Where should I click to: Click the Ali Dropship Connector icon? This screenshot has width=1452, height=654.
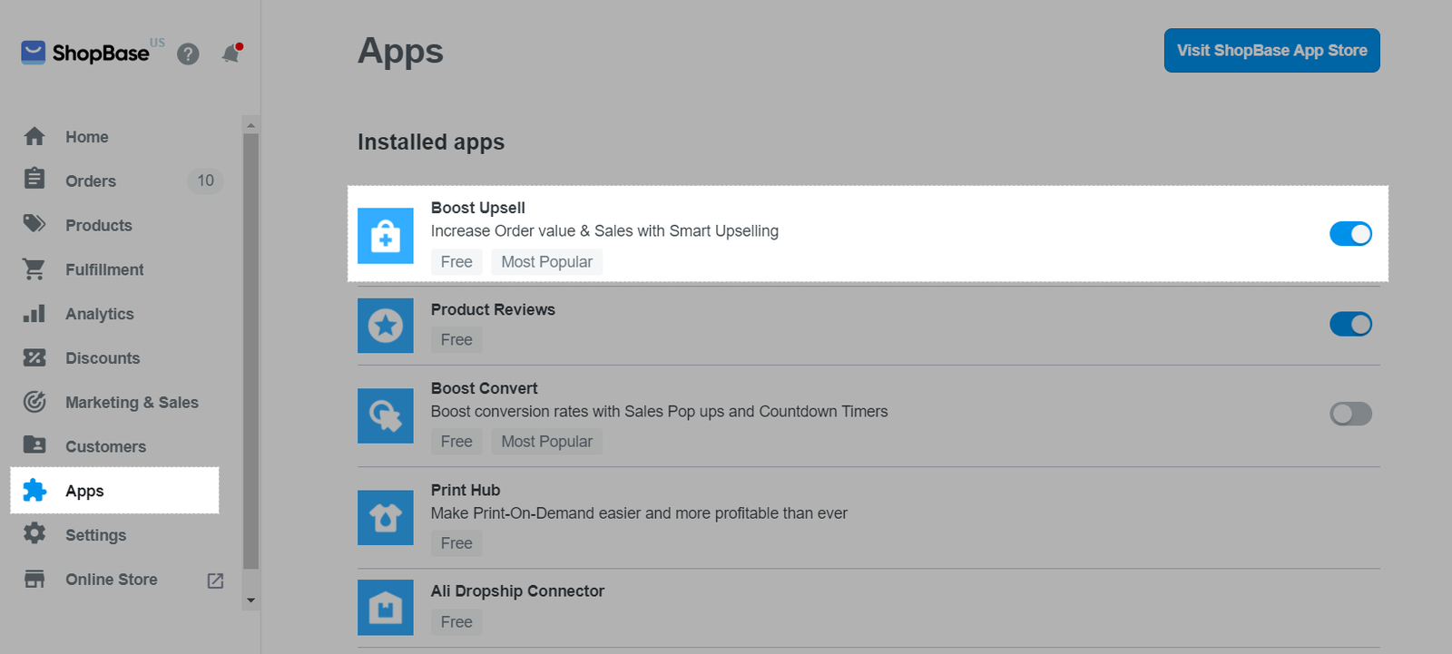tap(385, 607)
